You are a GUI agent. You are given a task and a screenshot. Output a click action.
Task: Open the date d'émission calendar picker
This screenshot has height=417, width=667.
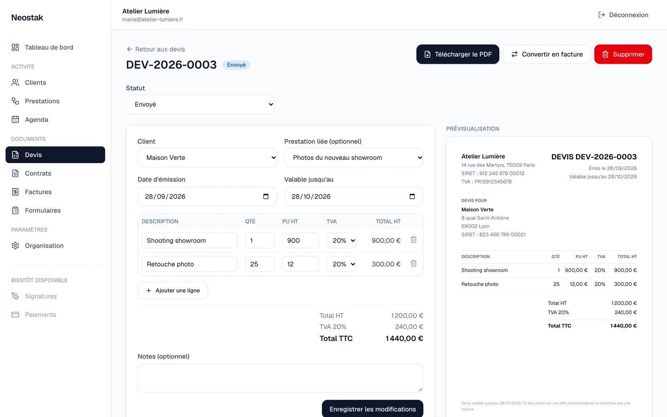point(266,196)
